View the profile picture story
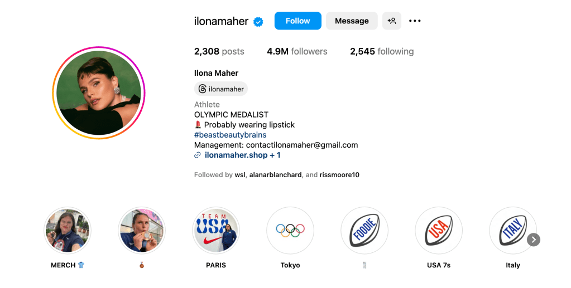 (99, 93)
